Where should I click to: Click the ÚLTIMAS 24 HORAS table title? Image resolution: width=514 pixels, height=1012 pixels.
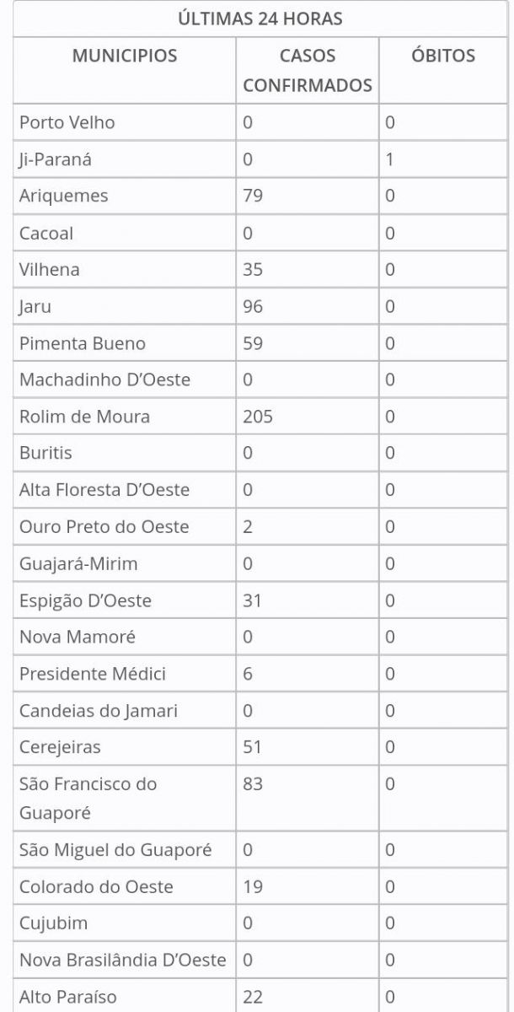point(260,19)
